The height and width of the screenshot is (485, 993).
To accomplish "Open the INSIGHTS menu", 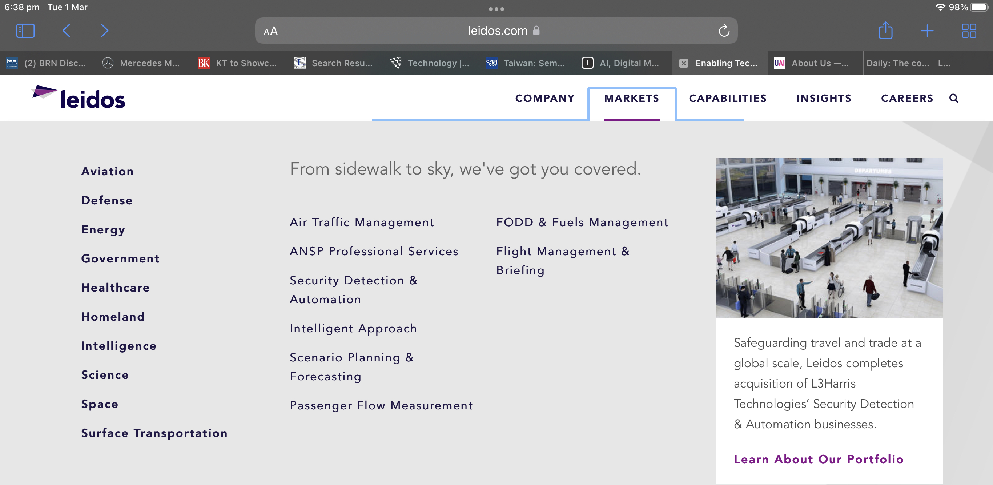I will pos(824,98).
